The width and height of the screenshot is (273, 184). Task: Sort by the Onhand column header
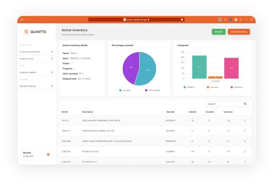click(193, 112)
